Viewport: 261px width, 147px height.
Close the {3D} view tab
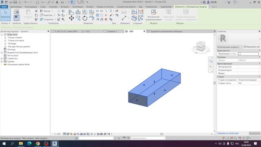tap(144, 31)
